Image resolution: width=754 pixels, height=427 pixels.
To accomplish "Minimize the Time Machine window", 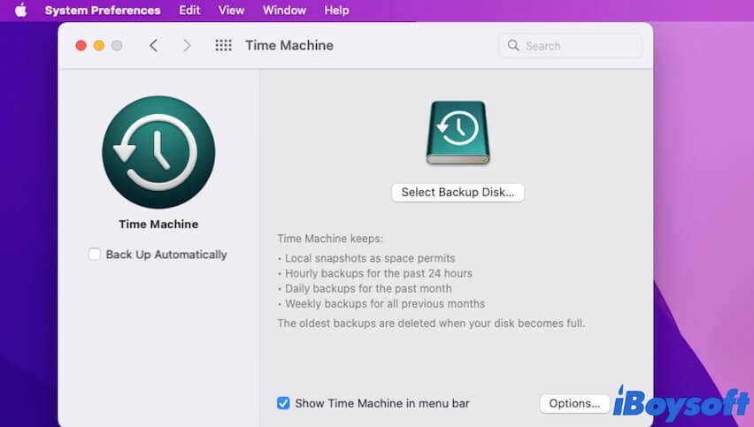I will tap(99, 46).
